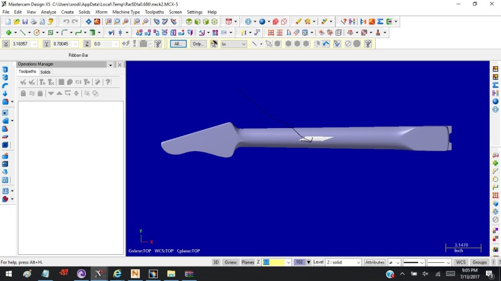501x281 pixels.
Task: Expand the Level 2 : solid dropdown
Action: (x=358, y=262)
